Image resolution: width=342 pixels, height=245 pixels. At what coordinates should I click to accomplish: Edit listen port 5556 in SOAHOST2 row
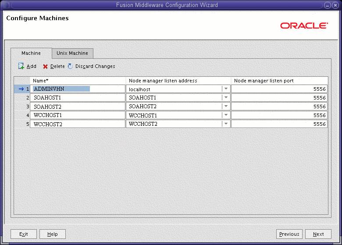pos(279,107)
